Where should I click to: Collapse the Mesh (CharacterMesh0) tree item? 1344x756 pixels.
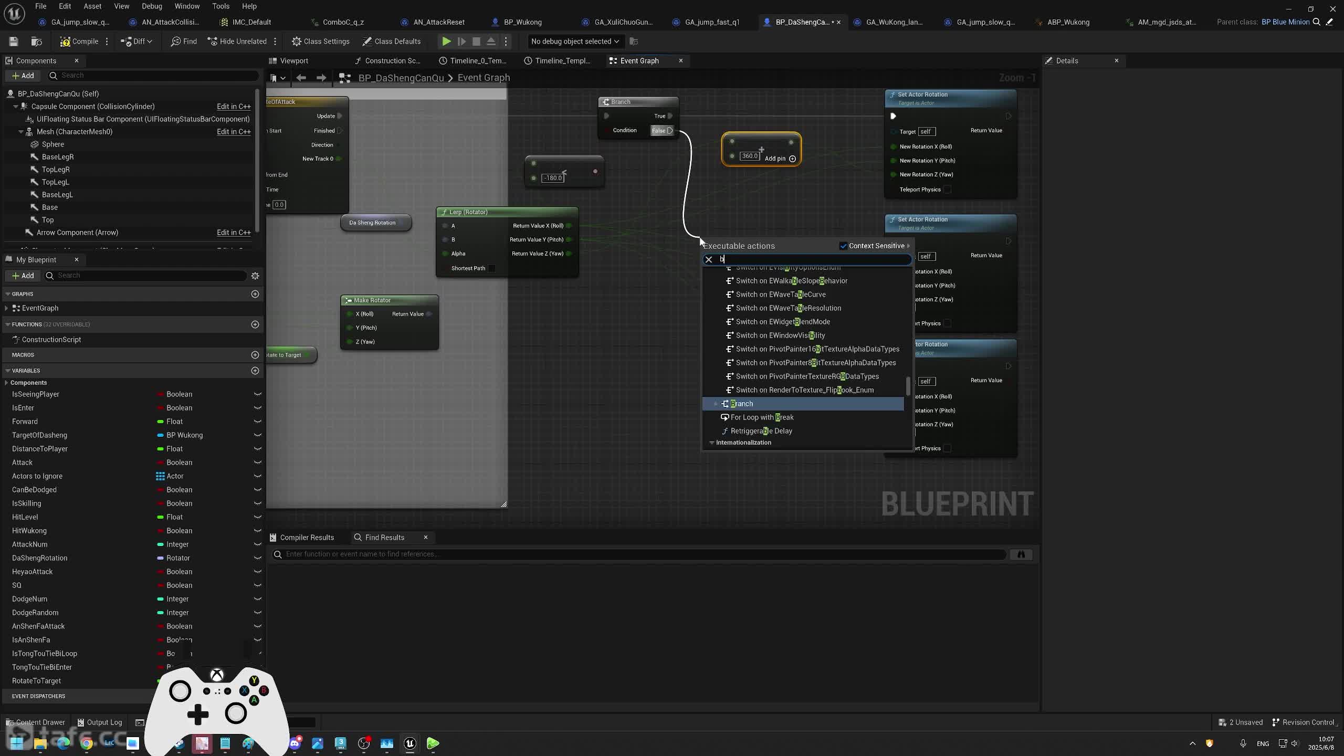point(21,132)
